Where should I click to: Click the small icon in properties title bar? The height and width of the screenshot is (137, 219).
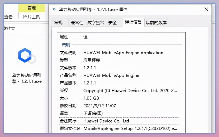[54, 9]
